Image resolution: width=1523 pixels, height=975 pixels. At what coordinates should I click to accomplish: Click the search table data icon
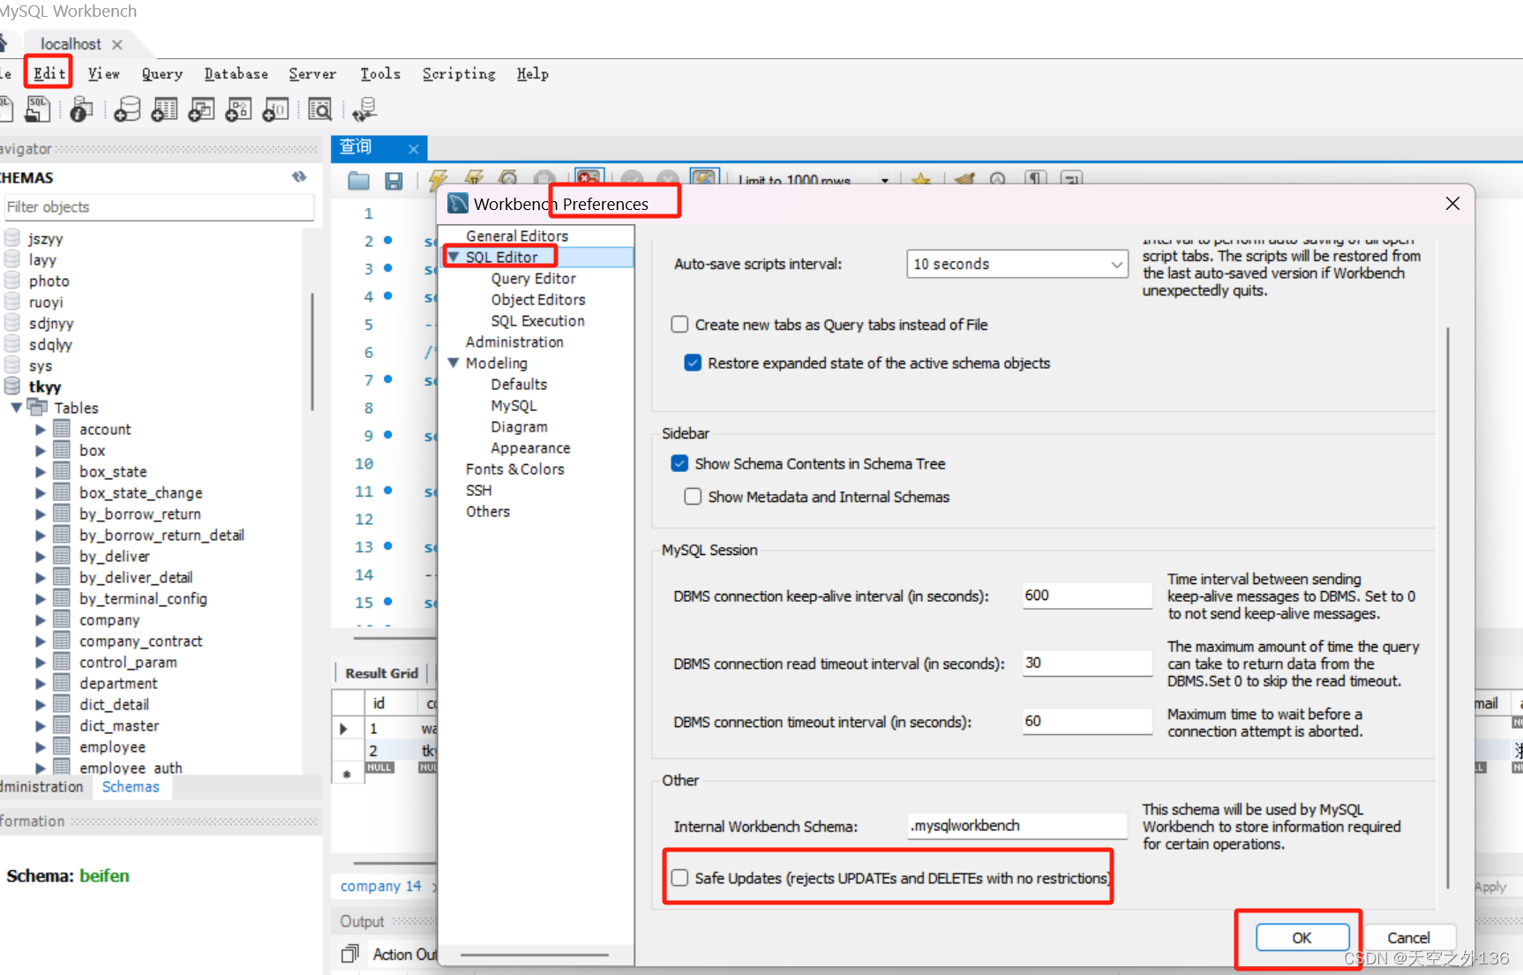(319, 109)
